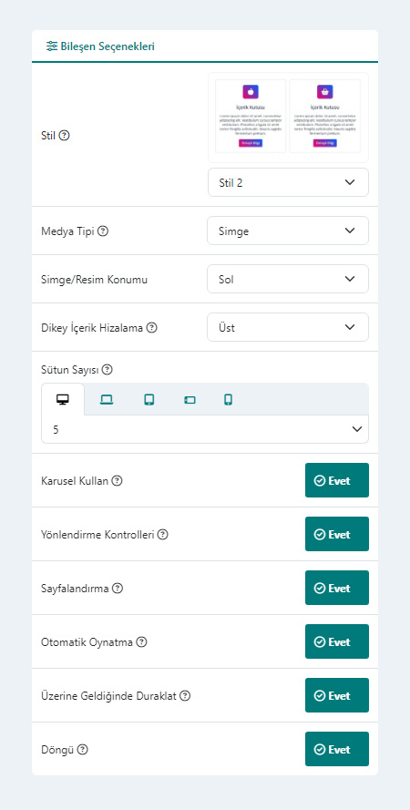This screenshot has width=410, height=810.
Task: Select the mobile phone device tab
Action: 229,399
